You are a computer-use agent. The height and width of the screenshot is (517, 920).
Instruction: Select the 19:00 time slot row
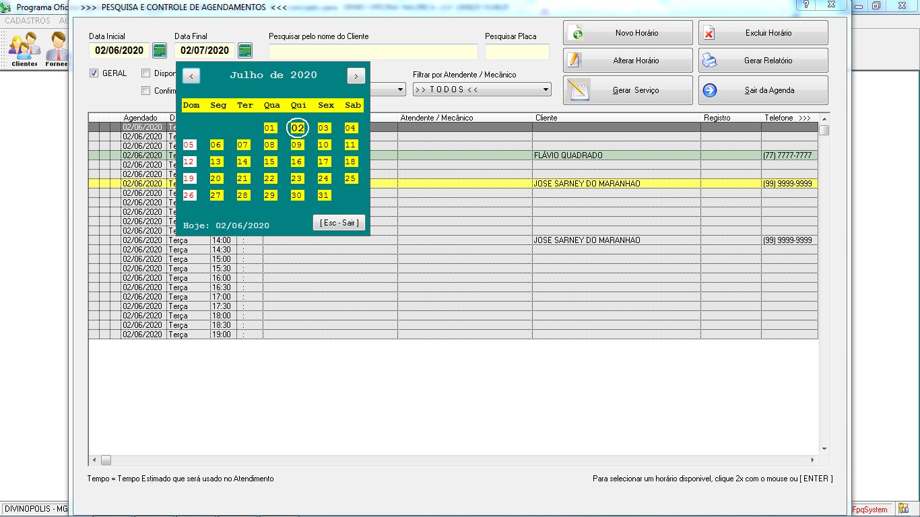(453, 335)
